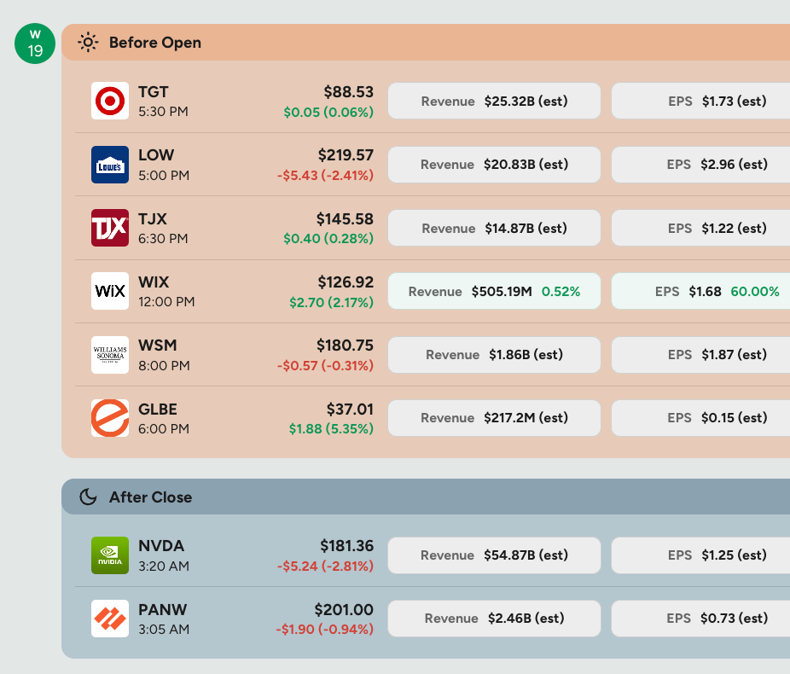
Task: Click LOW revenue estimate $20.83B box
Action: coord(494,164)
